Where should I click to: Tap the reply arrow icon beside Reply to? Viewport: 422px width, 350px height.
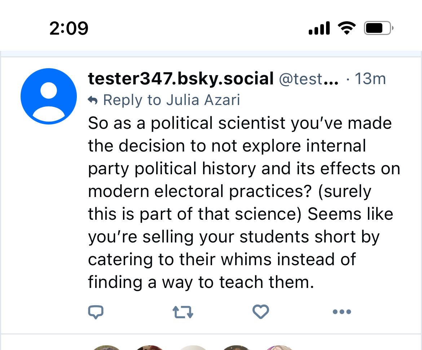point(93,101)
